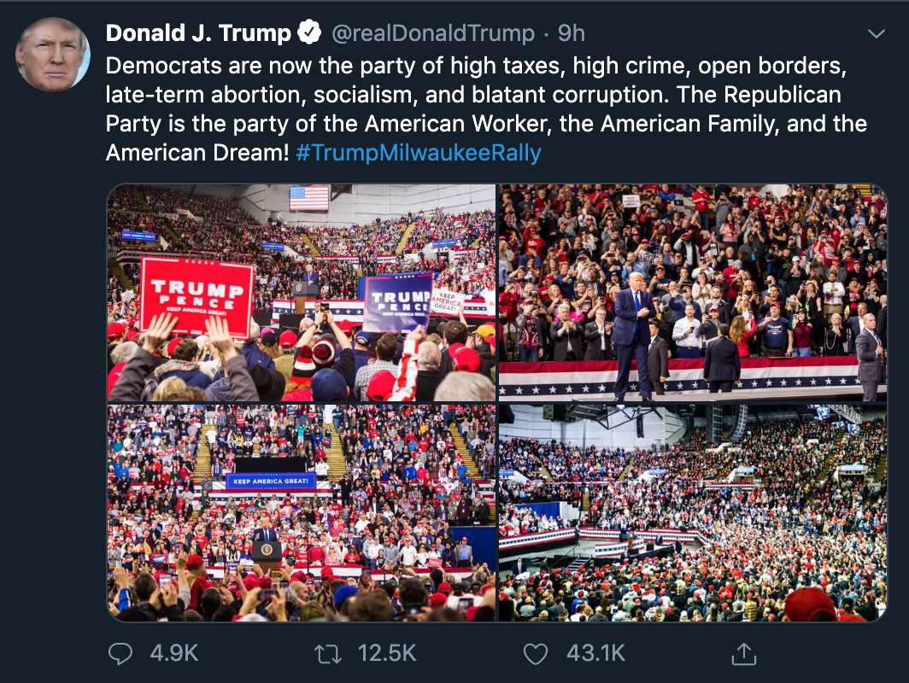
Task: View the 43.1K likes count
Action: [595, 653]
